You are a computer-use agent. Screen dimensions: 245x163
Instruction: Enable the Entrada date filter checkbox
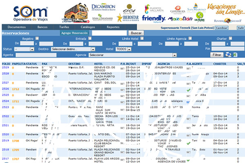click(x=90, y=38)
